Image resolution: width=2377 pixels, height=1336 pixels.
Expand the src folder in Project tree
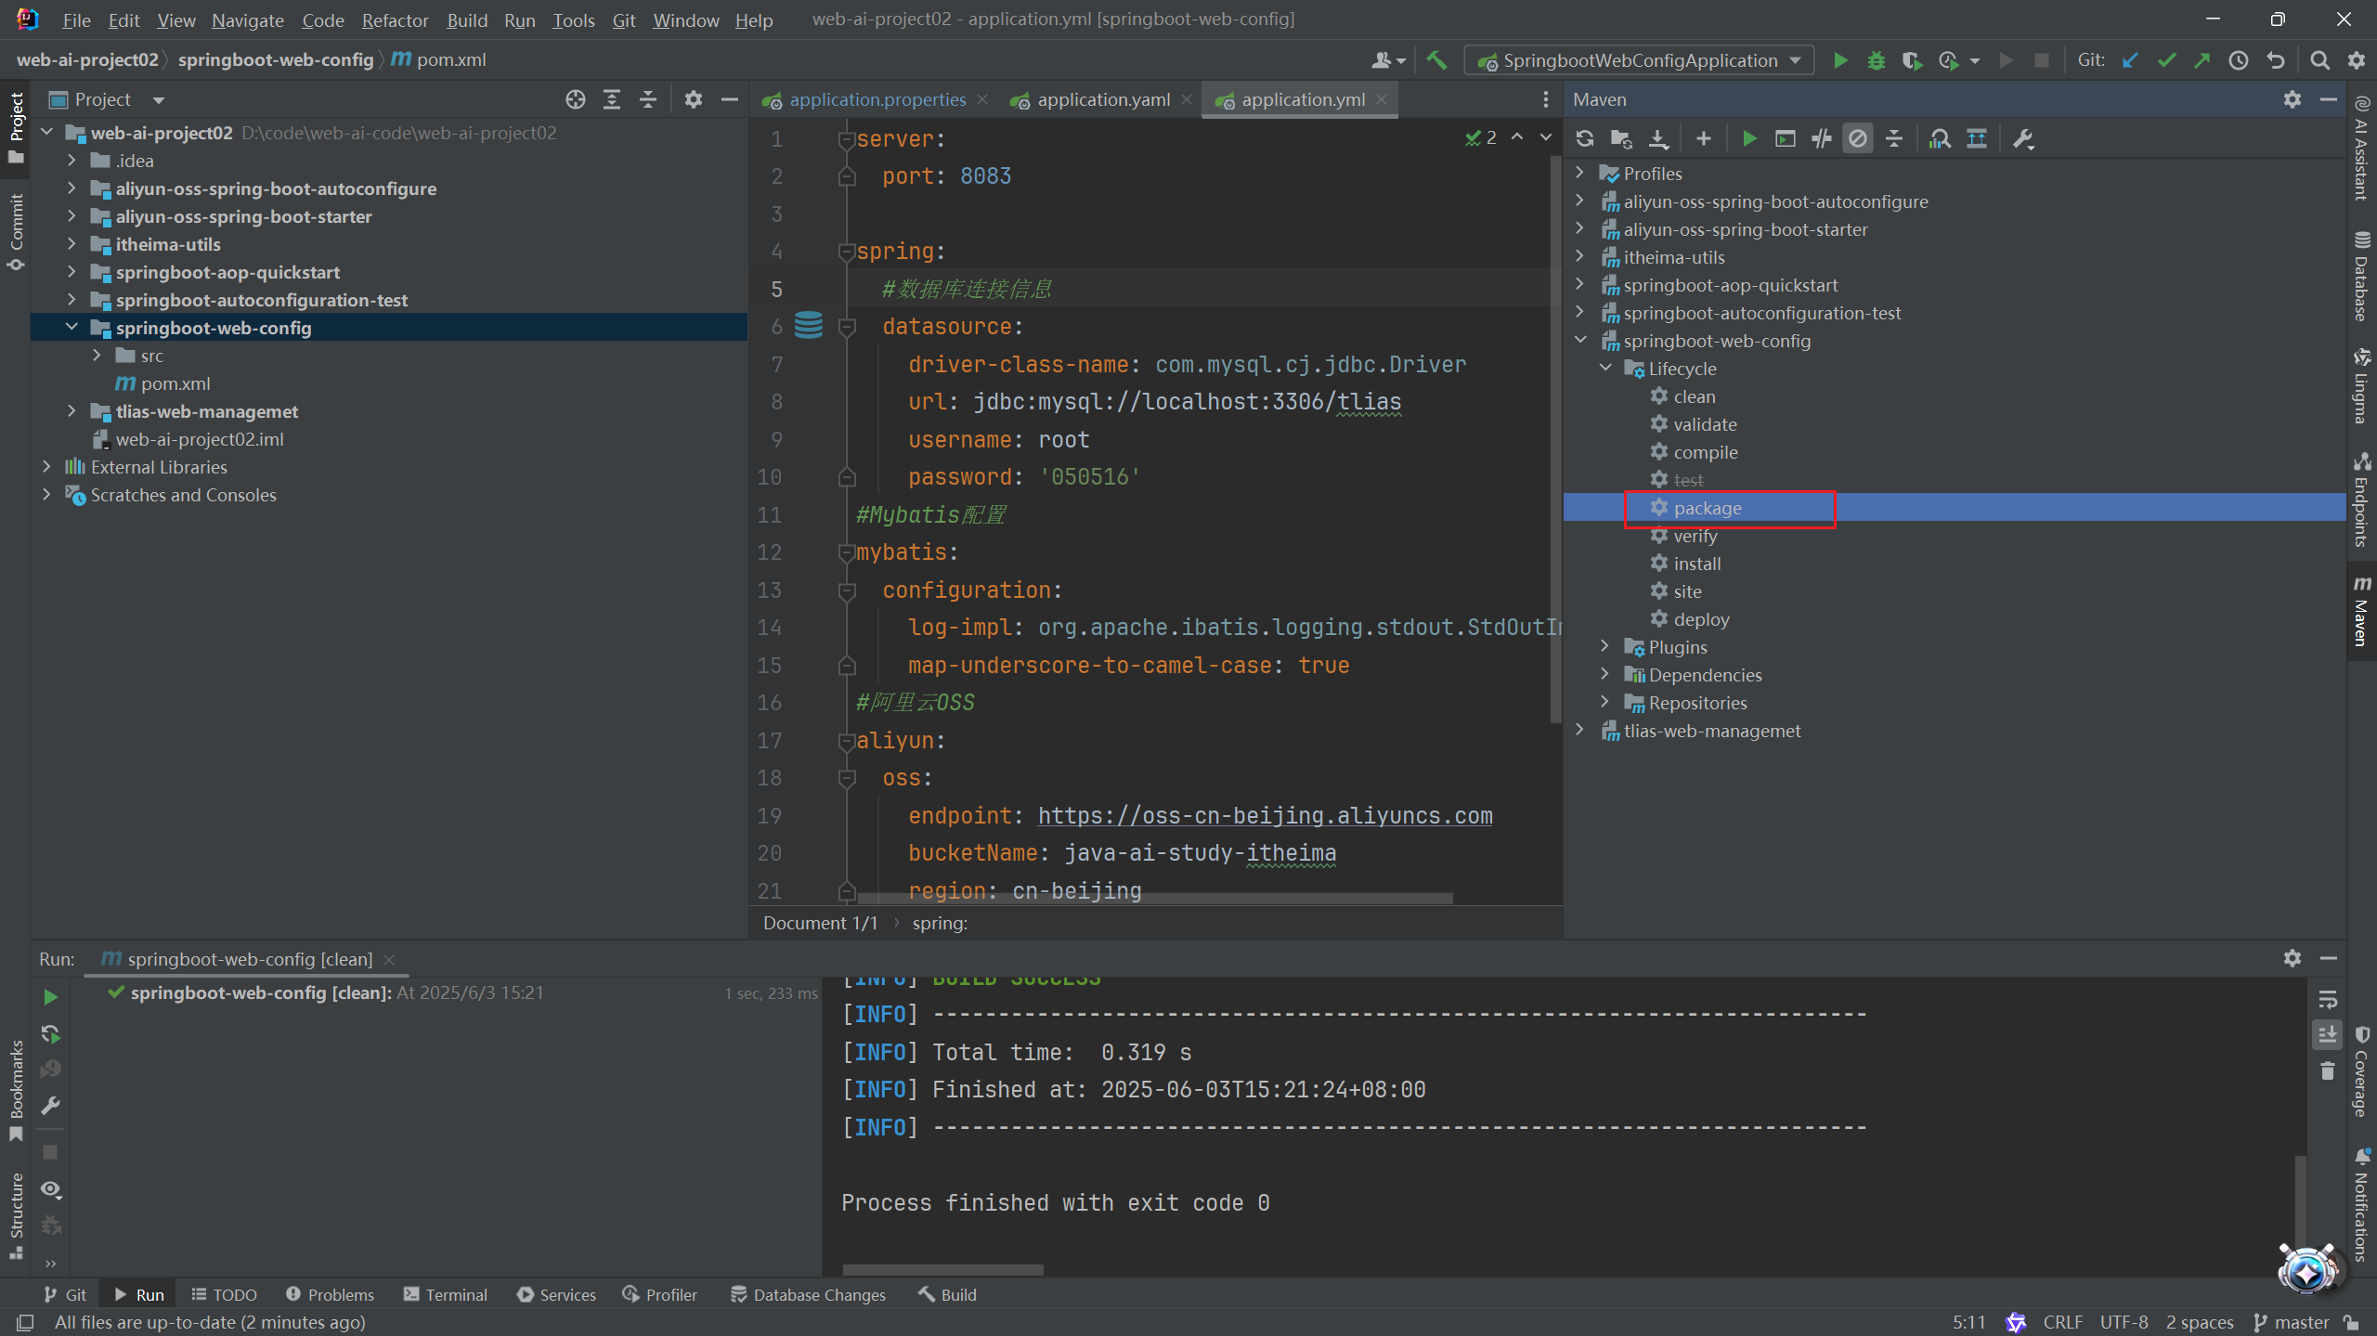coord(97,356)
